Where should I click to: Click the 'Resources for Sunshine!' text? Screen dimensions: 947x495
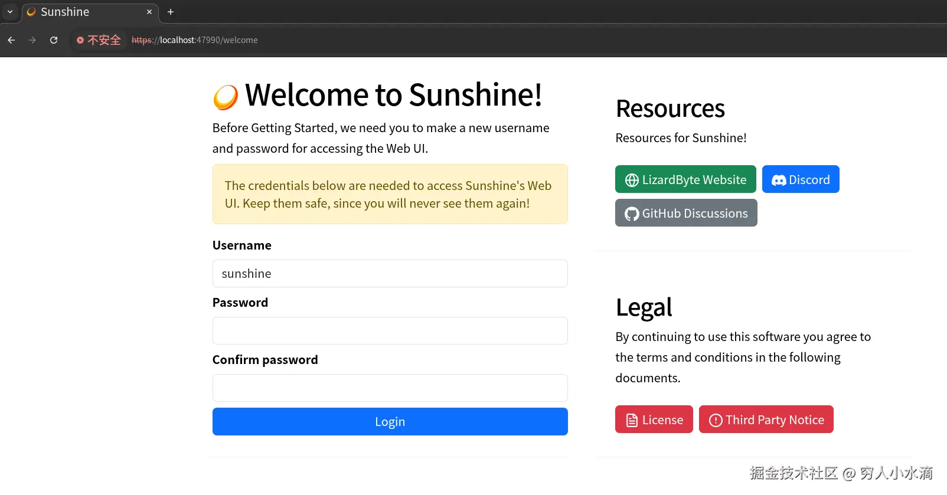coord(681,138)
